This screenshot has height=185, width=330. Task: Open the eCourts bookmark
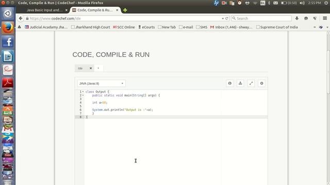tap(146, 27)
